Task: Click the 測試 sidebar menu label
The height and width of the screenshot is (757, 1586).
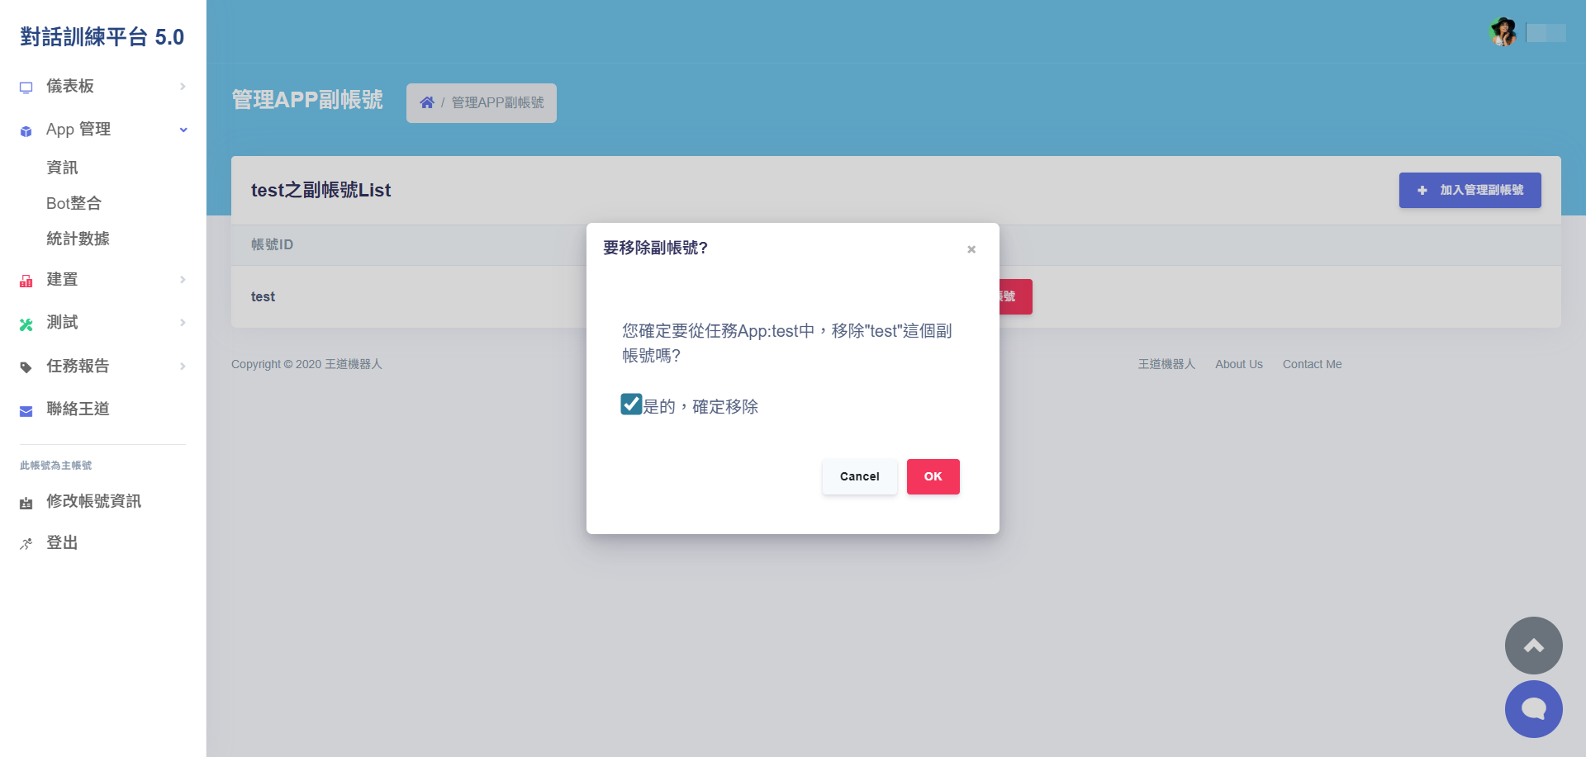Action: [x=63, y=323]
